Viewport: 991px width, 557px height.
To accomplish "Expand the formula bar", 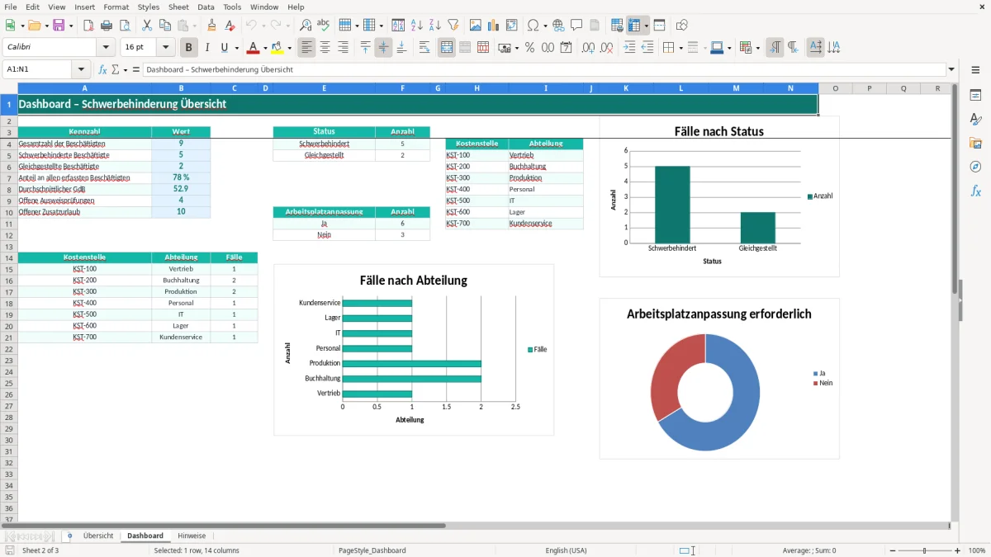I will pyautogui.click(x=951, y=69).
